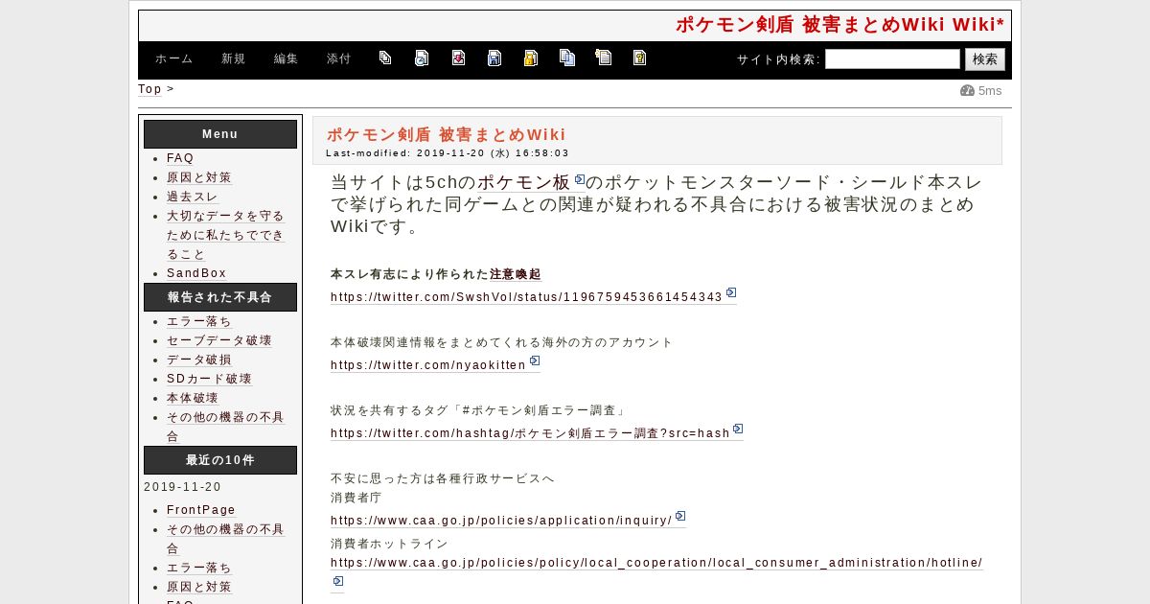
Task: Click the Last-modified 2019-11-20 timestamp
Action: point(448,152)
